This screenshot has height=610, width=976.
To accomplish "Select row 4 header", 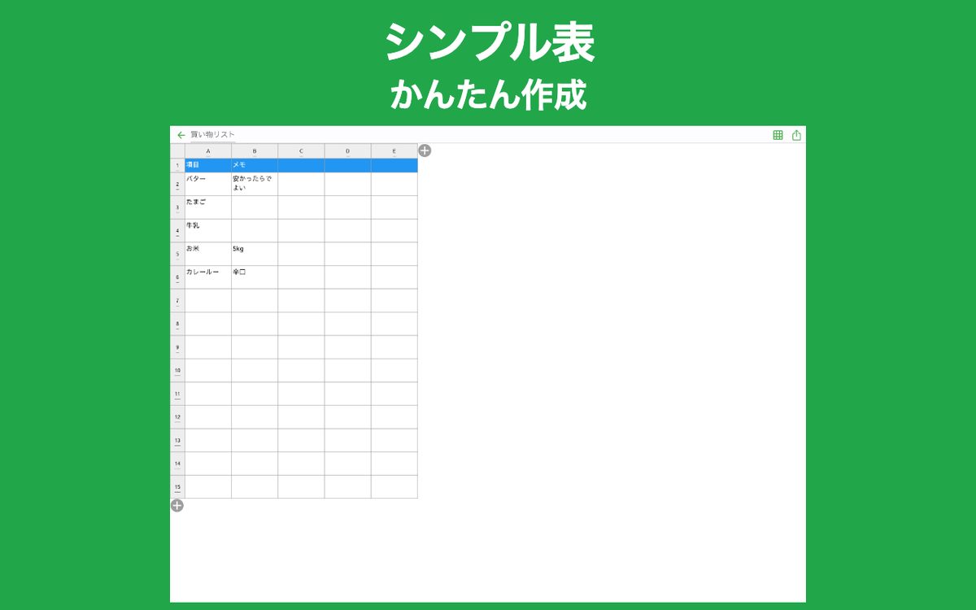I will point(177,231).
